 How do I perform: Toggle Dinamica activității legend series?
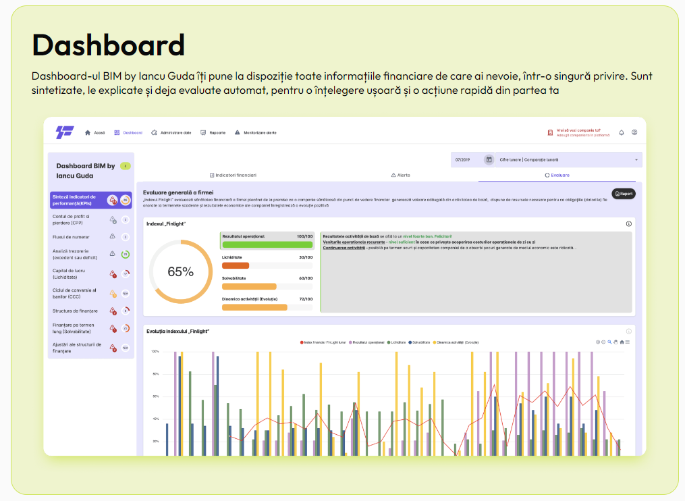coord(456,342)
